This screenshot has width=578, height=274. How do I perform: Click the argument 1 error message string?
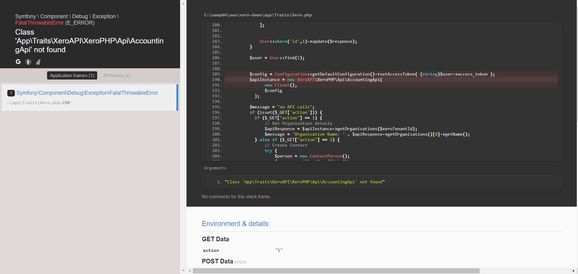[305, 182]
